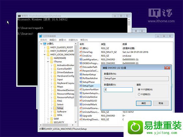This screenshot has height=137, width=183.
Task: Click the SECURITY folder icon
Action: click(51, 122)
